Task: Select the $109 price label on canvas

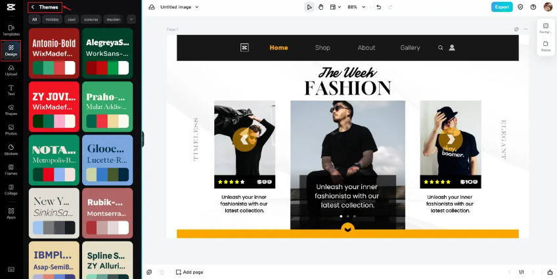Action: tap(469, 182)
